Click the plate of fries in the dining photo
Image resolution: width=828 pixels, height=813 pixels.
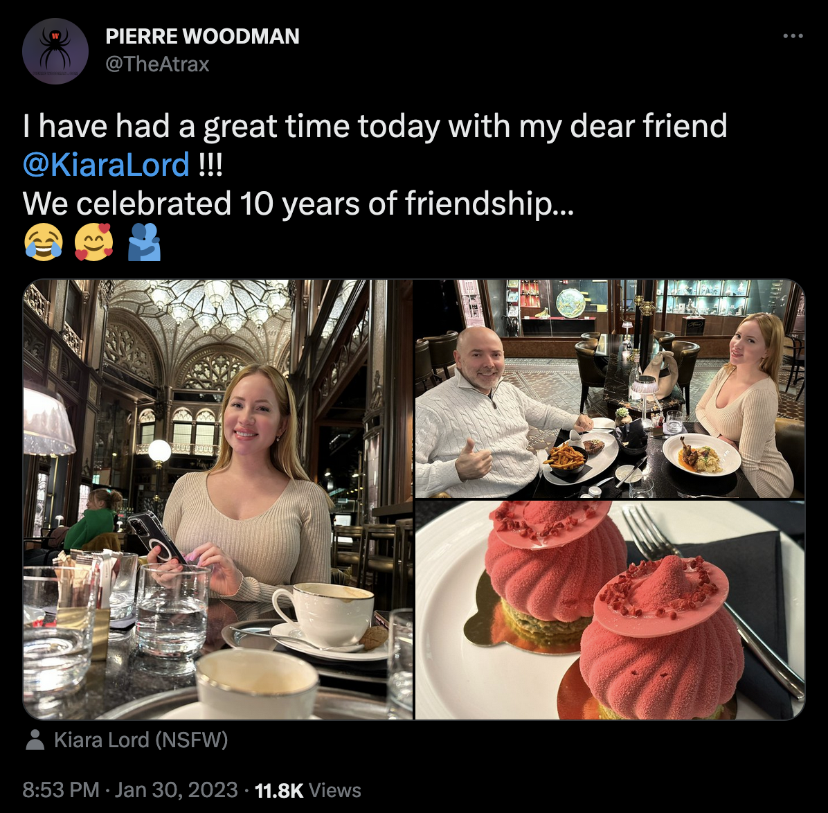[x=568, y=458]
